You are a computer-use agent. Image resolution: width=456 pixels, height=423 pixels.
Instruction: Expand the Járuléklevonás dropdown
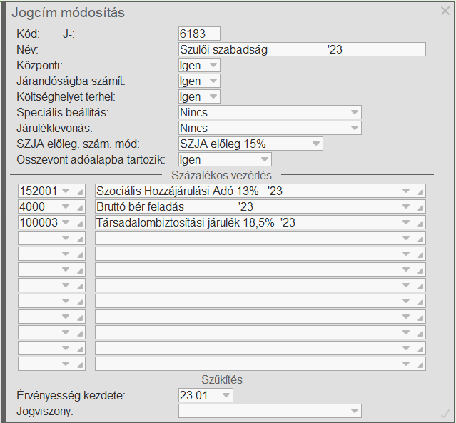[x=355, y=129]
